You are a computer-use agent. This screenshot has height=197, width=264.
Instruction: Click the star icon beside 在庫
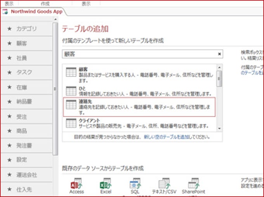(x=10, y=87)
